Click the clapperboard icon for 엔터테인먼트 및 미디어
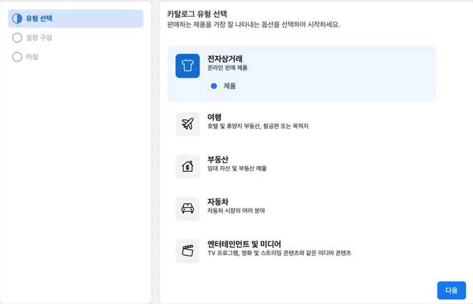The image size is (473, 304). (187, 251)
